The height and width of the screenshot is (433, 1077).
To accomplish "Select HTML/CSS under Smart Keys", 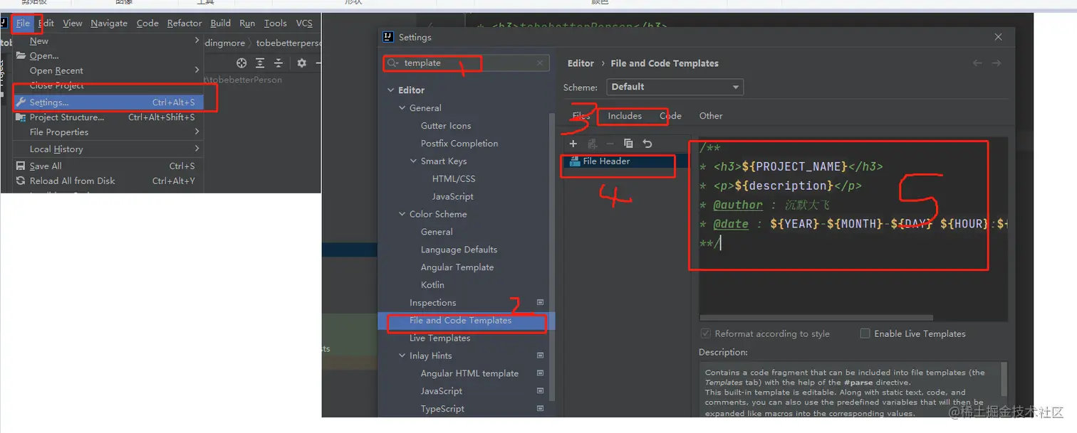I will [x=454, y=179].
